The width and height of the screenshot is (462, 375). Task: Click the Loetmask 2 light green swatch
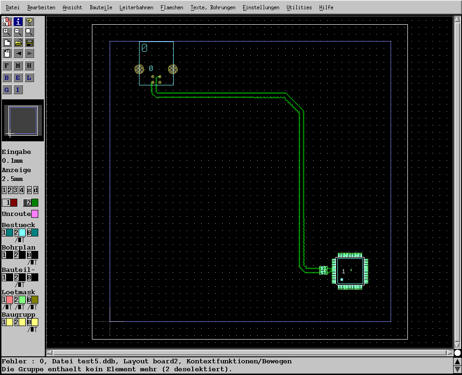(22, 300)
